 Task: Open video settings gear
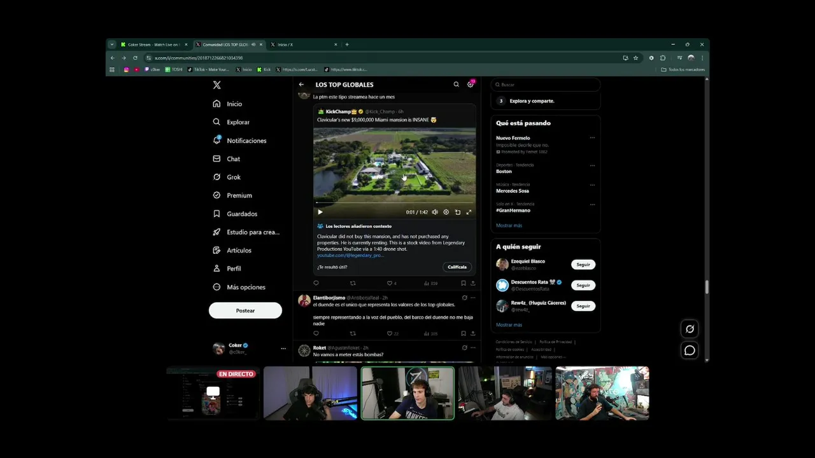(x=446, y=212)
